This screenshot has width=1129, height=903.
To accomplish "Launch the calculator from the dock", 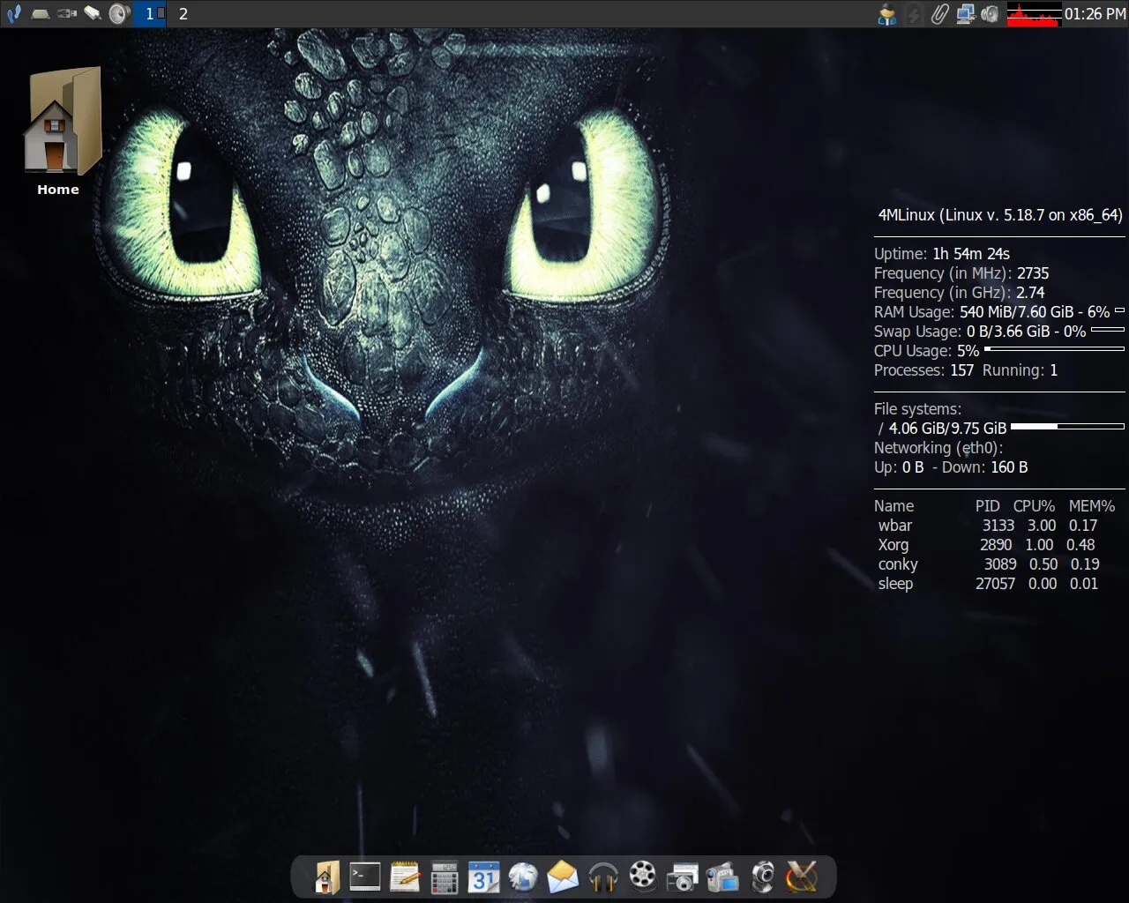I will (x=444, y=877).
